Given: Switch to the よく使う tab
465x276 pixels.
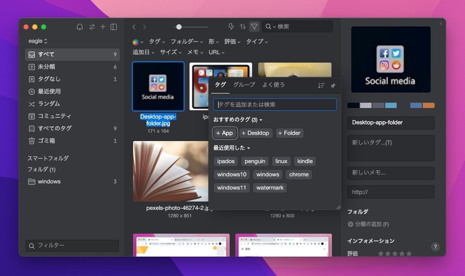Looking at the screenshot, I should click(x=273, y=85).
